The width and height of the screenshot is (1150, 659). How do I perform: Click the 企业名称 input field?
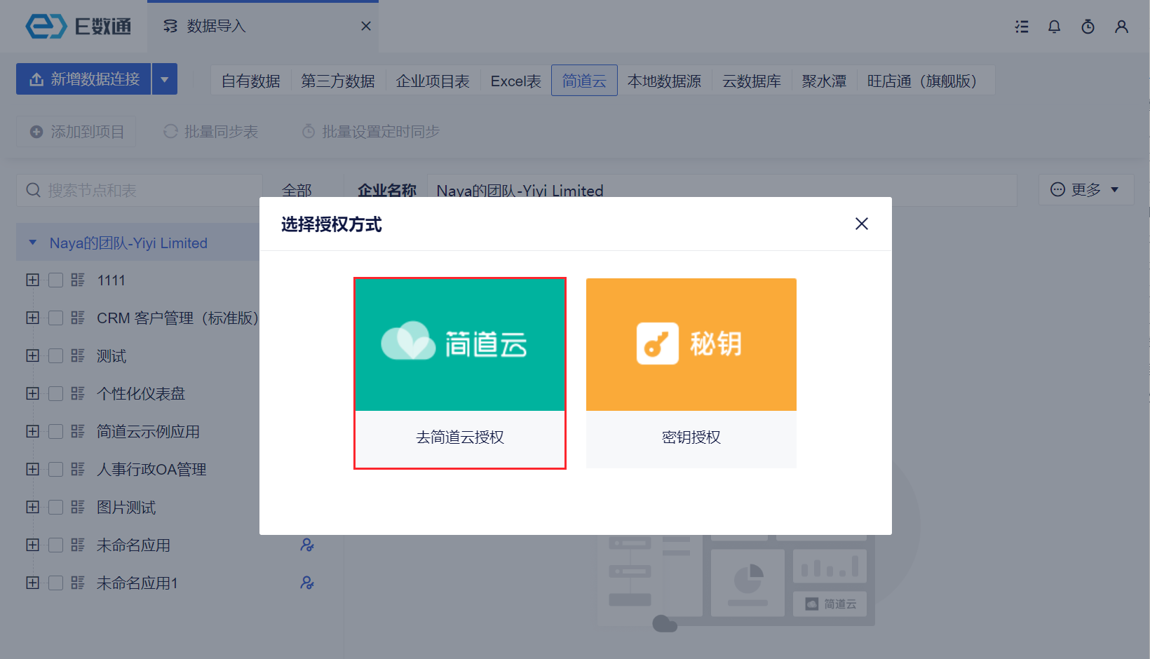click(x=722, y=190)
